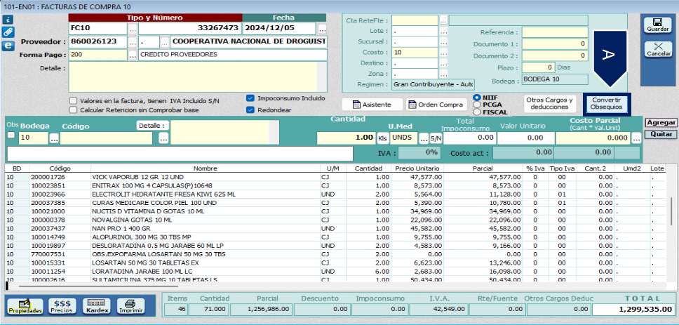Screen dimensions: 679x325
Task: Click the S/N button beside U.Med
Action: 436,138
